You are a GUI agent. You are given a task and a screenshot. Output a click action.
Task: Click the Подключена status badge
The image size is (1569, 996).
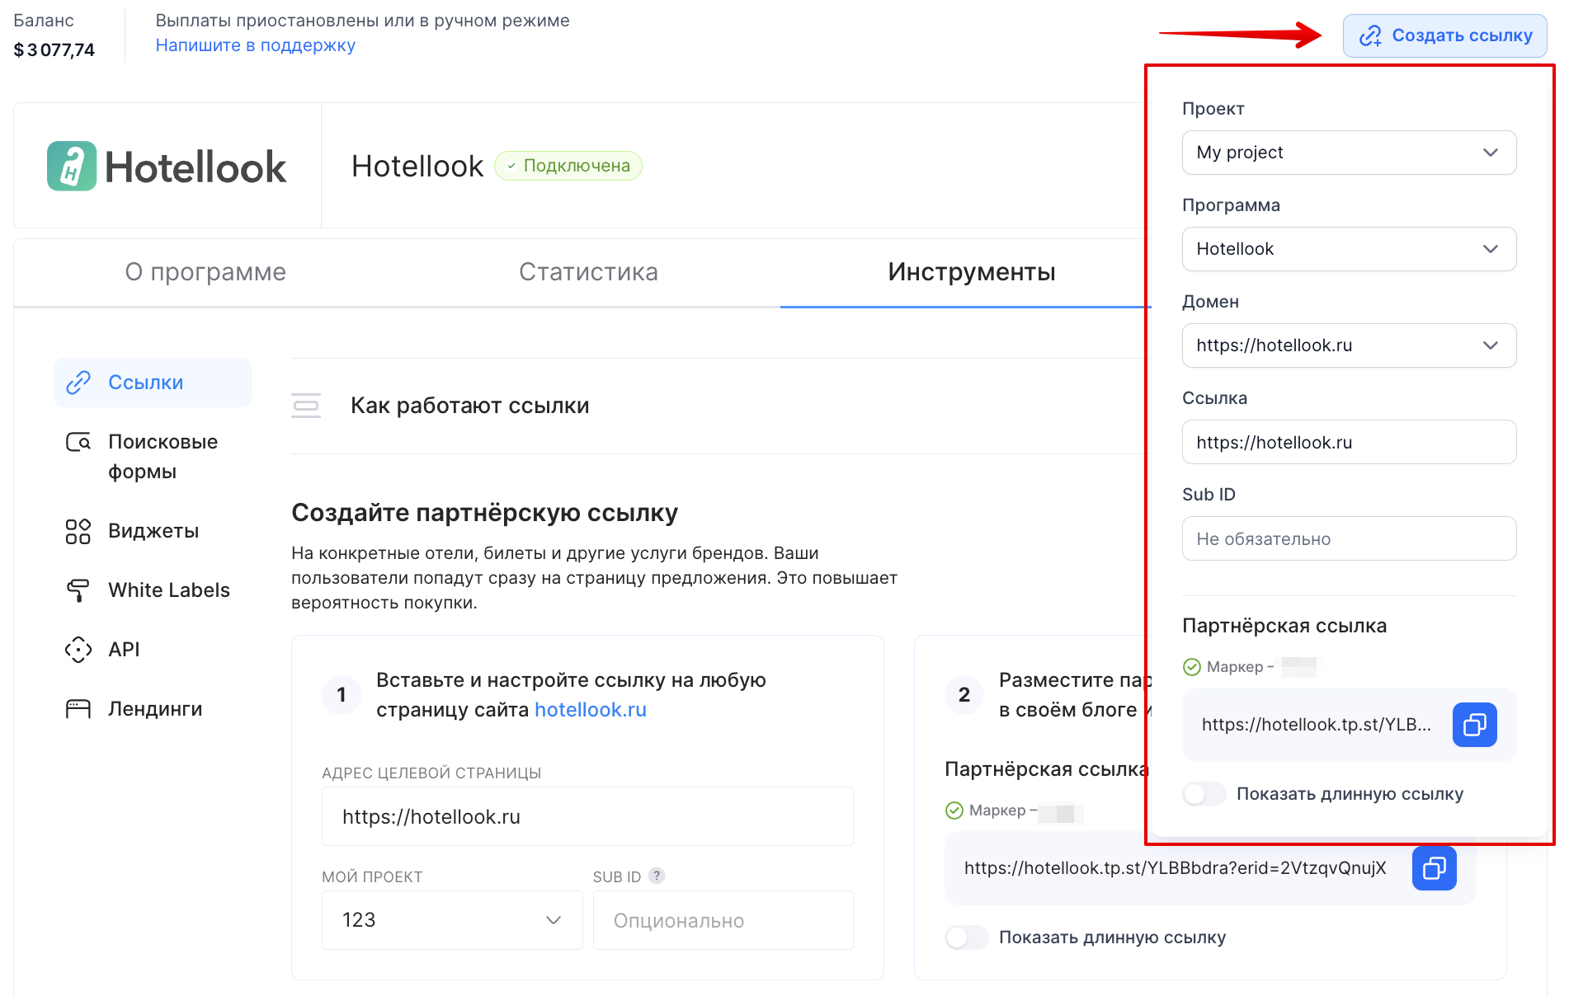tap(568, 166)
